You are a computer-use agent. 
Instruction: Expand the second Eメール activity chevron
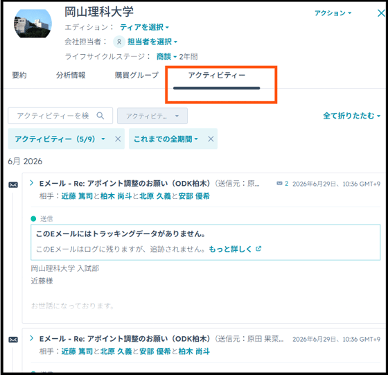click(x=31, y=338)
